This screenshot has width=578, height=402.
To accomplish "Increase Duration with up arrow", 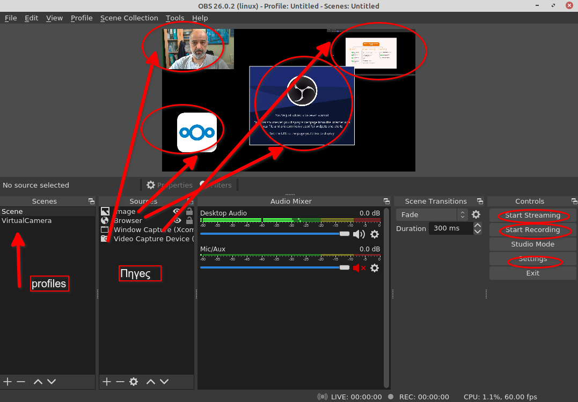I will tap(477, 225).
